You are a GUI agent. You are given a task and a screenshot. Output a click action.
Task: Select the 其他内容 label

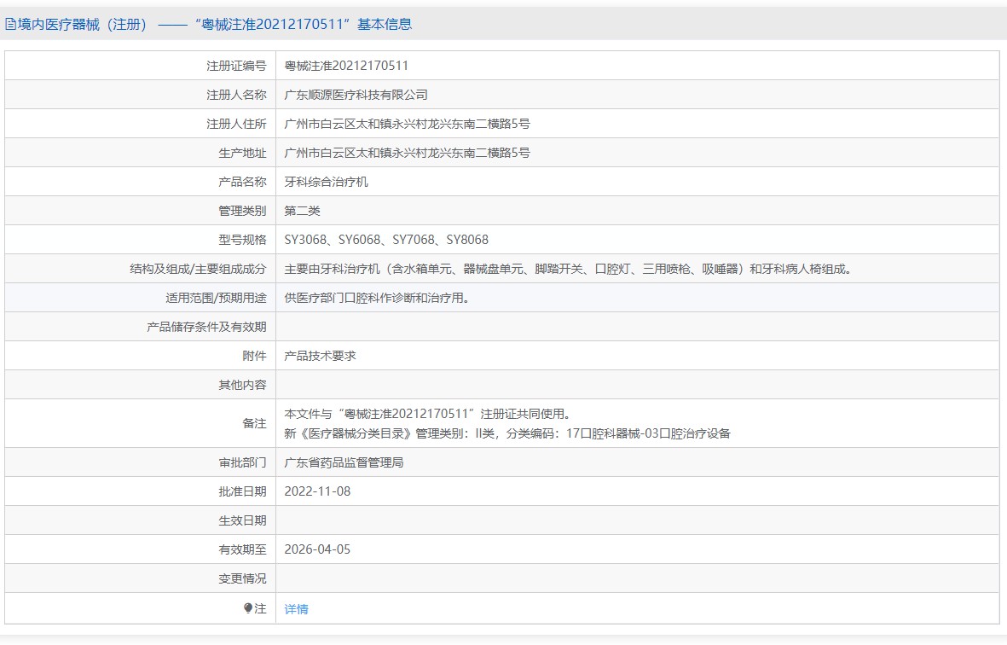[242, 385]
